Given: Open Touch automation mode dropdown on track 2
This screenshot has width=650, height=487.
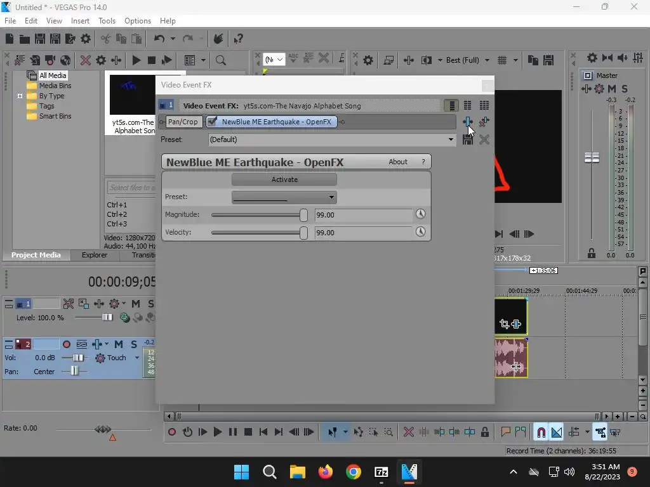Looking at the screenshot, I should pos(137,358).
